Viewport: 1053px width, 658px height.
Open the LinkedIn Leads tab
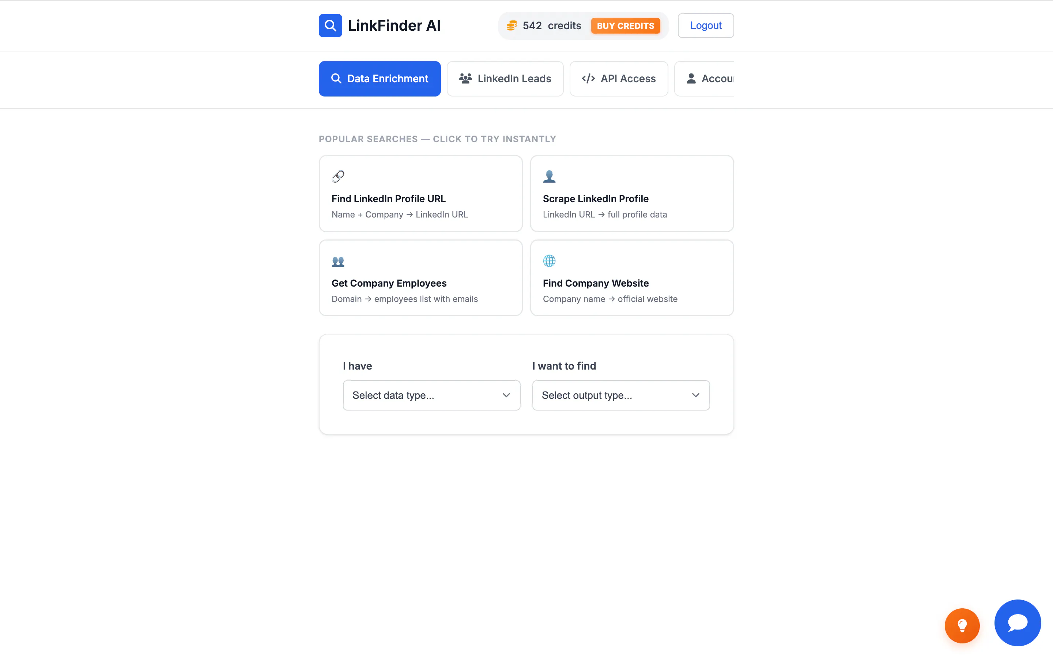pos(505,79)
